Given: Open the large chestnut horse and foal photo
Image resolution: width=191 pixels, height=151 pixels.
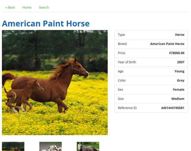Looking at the screenshot, I should (x=55, y=82).
